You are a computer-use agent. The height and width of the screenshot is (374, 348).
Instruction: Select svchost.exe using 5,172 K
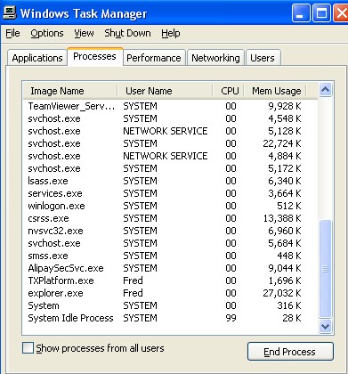click(170, 168)
